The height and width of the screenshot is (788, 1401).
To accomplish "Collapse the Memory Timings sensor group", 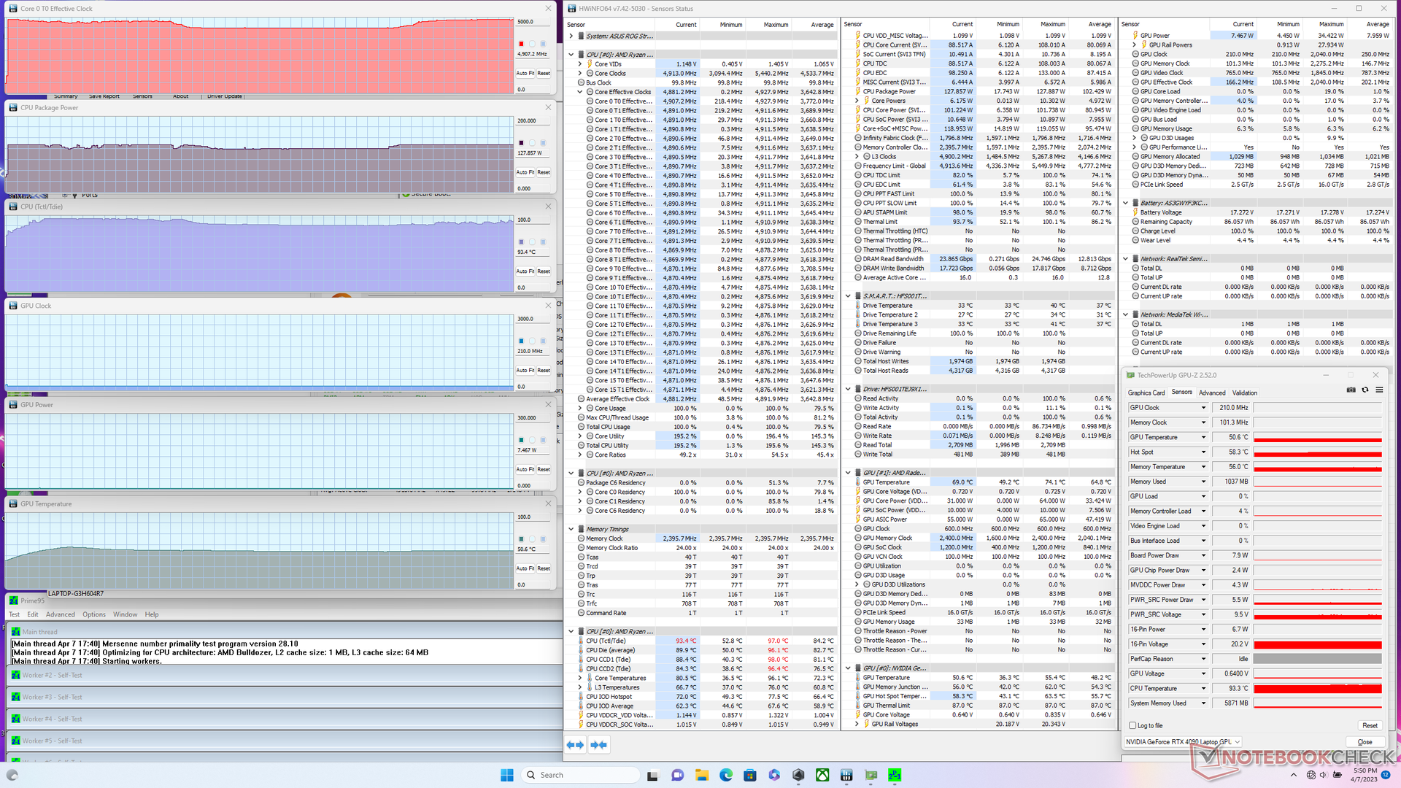I will [x=571, y=529].
